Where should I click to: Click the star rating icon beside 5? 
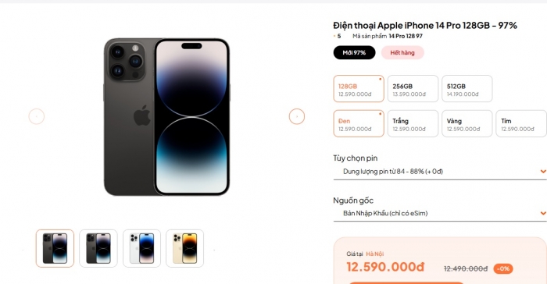tap(334, 36)
